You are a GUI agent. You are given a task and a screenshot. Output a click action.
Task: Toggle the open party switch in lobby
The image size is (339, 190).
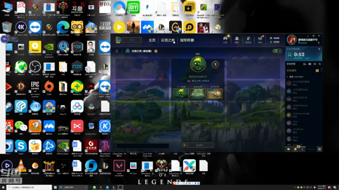(x=277, y=51)
